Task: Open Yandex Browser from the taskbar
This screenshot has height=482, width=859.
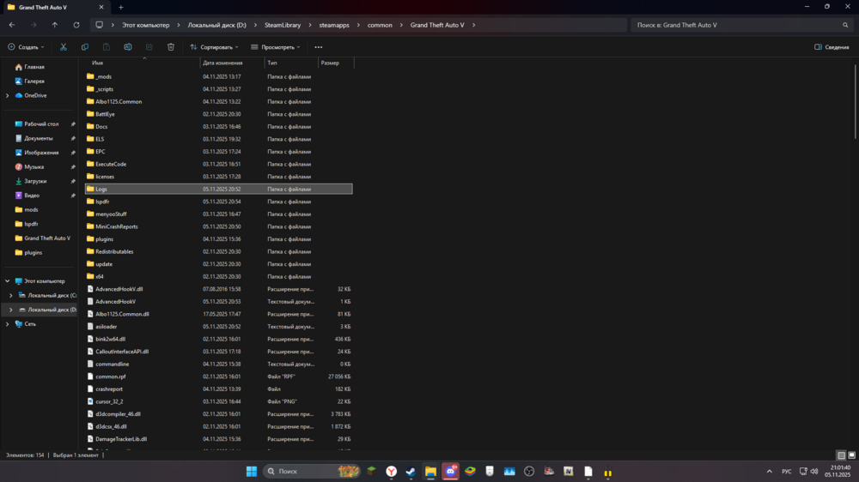Action: [391, 471]
